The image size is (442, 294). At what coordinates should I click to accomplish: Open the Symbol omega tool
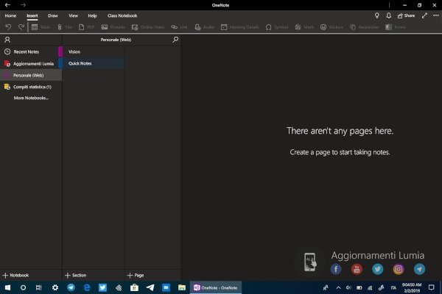click(277, 27)
